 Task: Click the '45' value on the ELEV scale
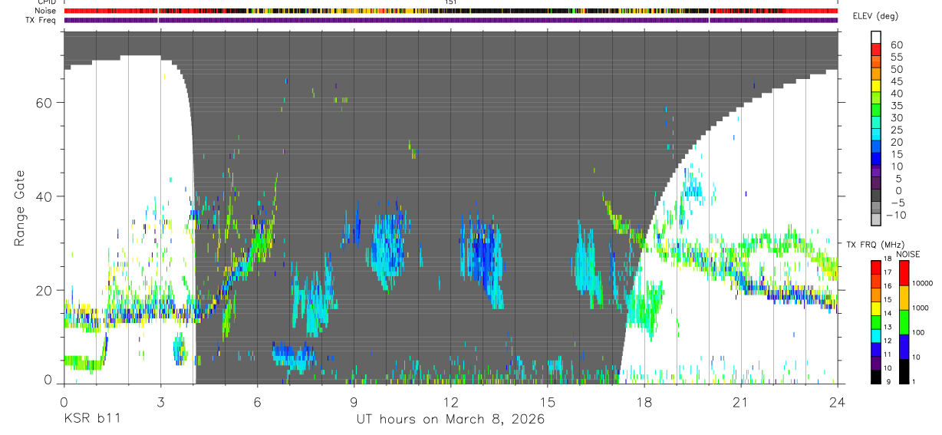(x=896, y=81)
